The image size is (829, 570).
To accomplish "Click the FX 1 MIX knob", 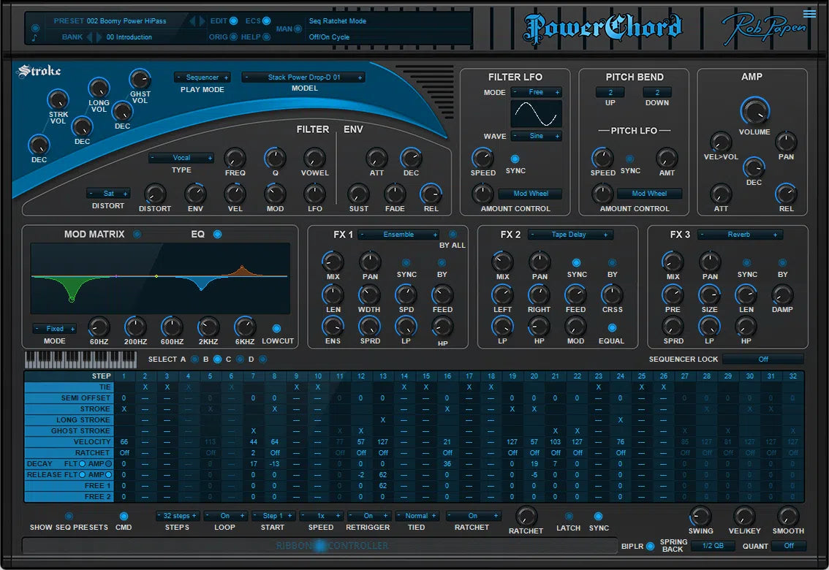I will coord(333,262).
